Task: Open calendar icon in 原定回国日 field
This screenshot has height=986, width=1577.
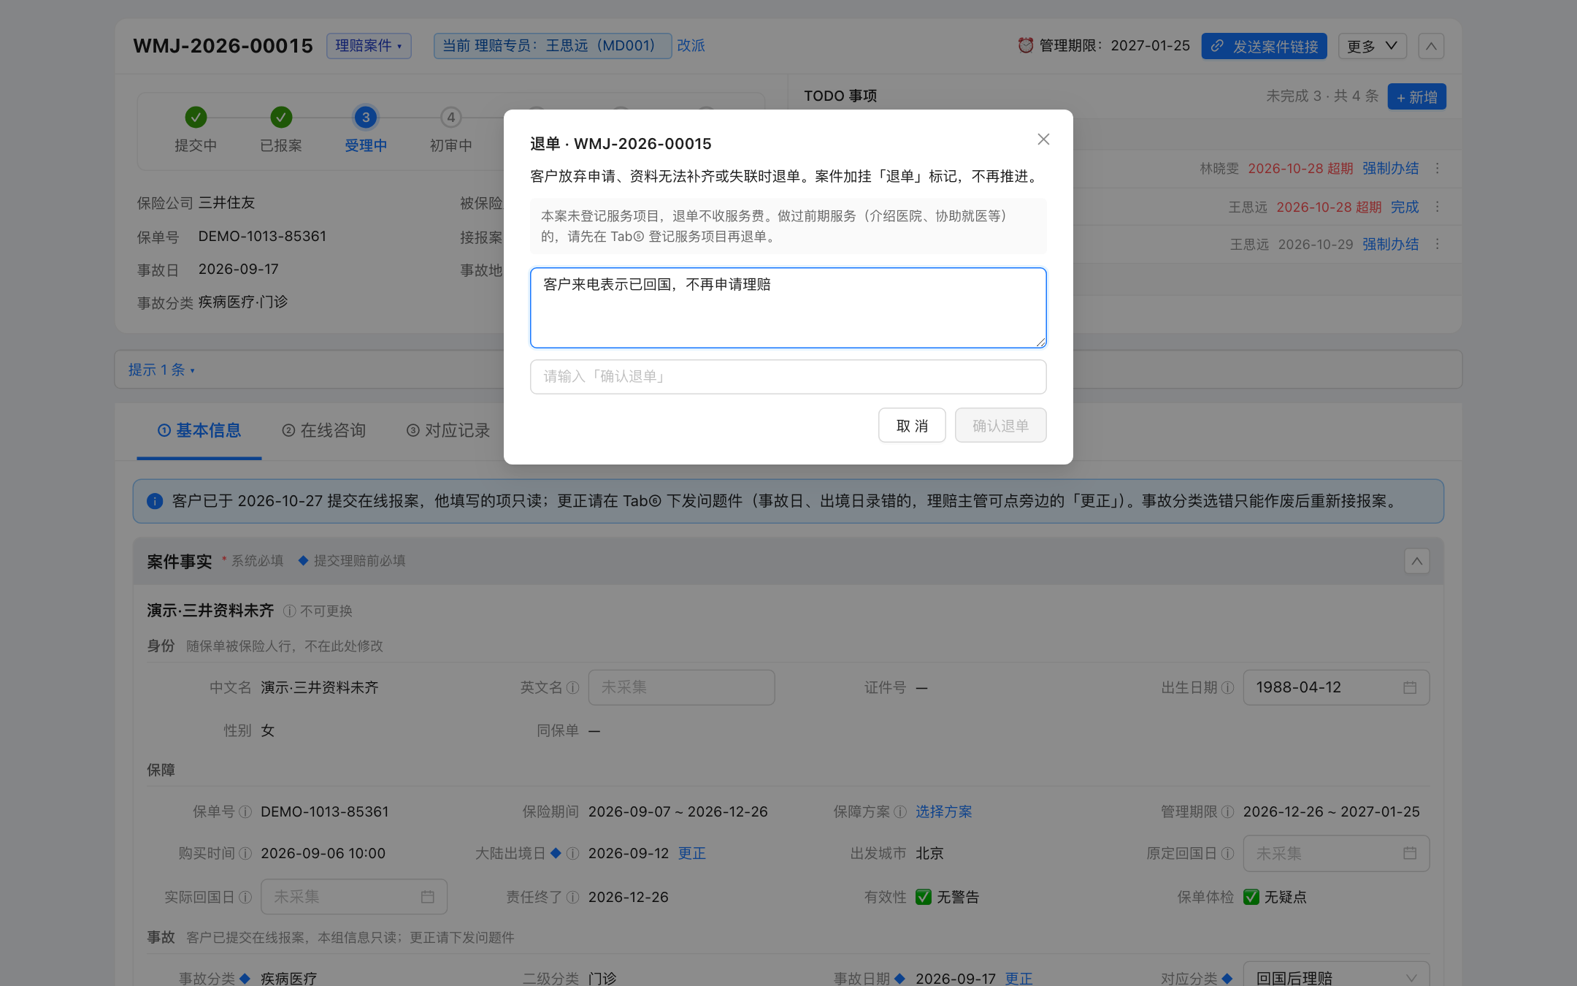Action: (x=1410, y=853)
